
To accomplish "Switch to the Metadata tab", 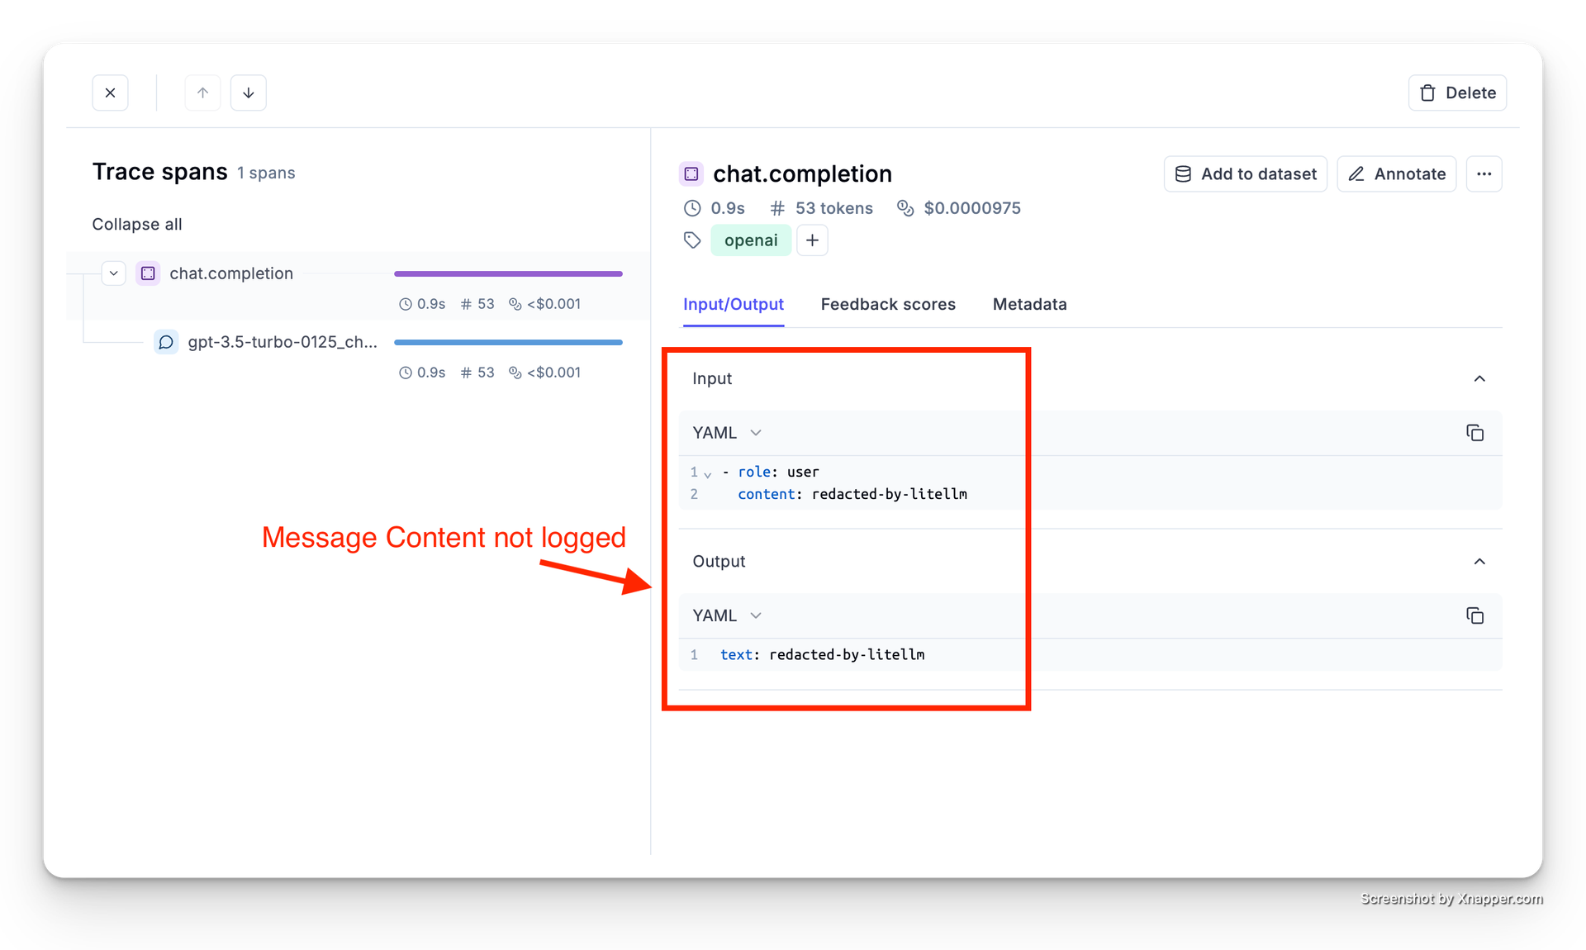I will 1029,304.
